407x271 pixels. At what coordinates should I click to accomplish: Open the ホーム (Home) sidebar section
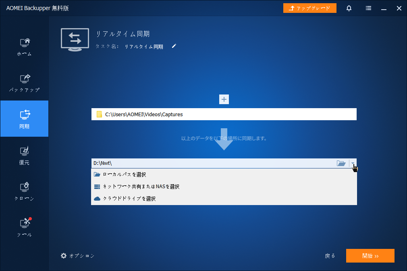pyautogui.click(x=25, y=47)
